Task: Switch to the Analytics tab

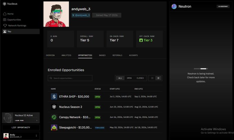Action: [x=66, y=55]
